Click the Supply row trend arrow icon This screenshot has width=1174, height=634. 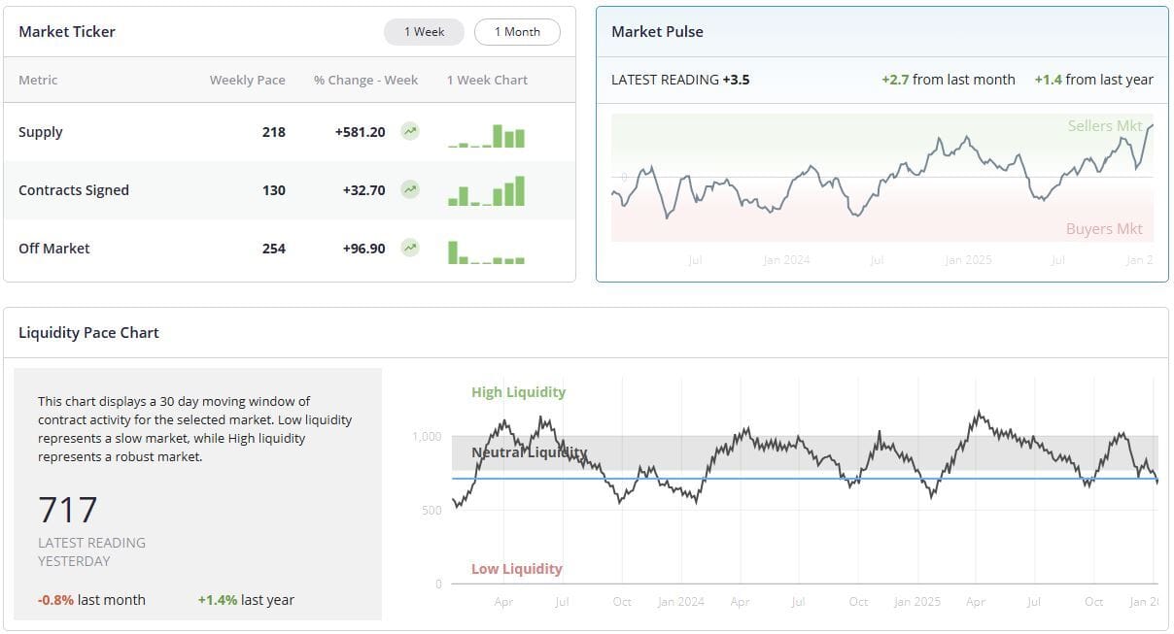point(410,131)
